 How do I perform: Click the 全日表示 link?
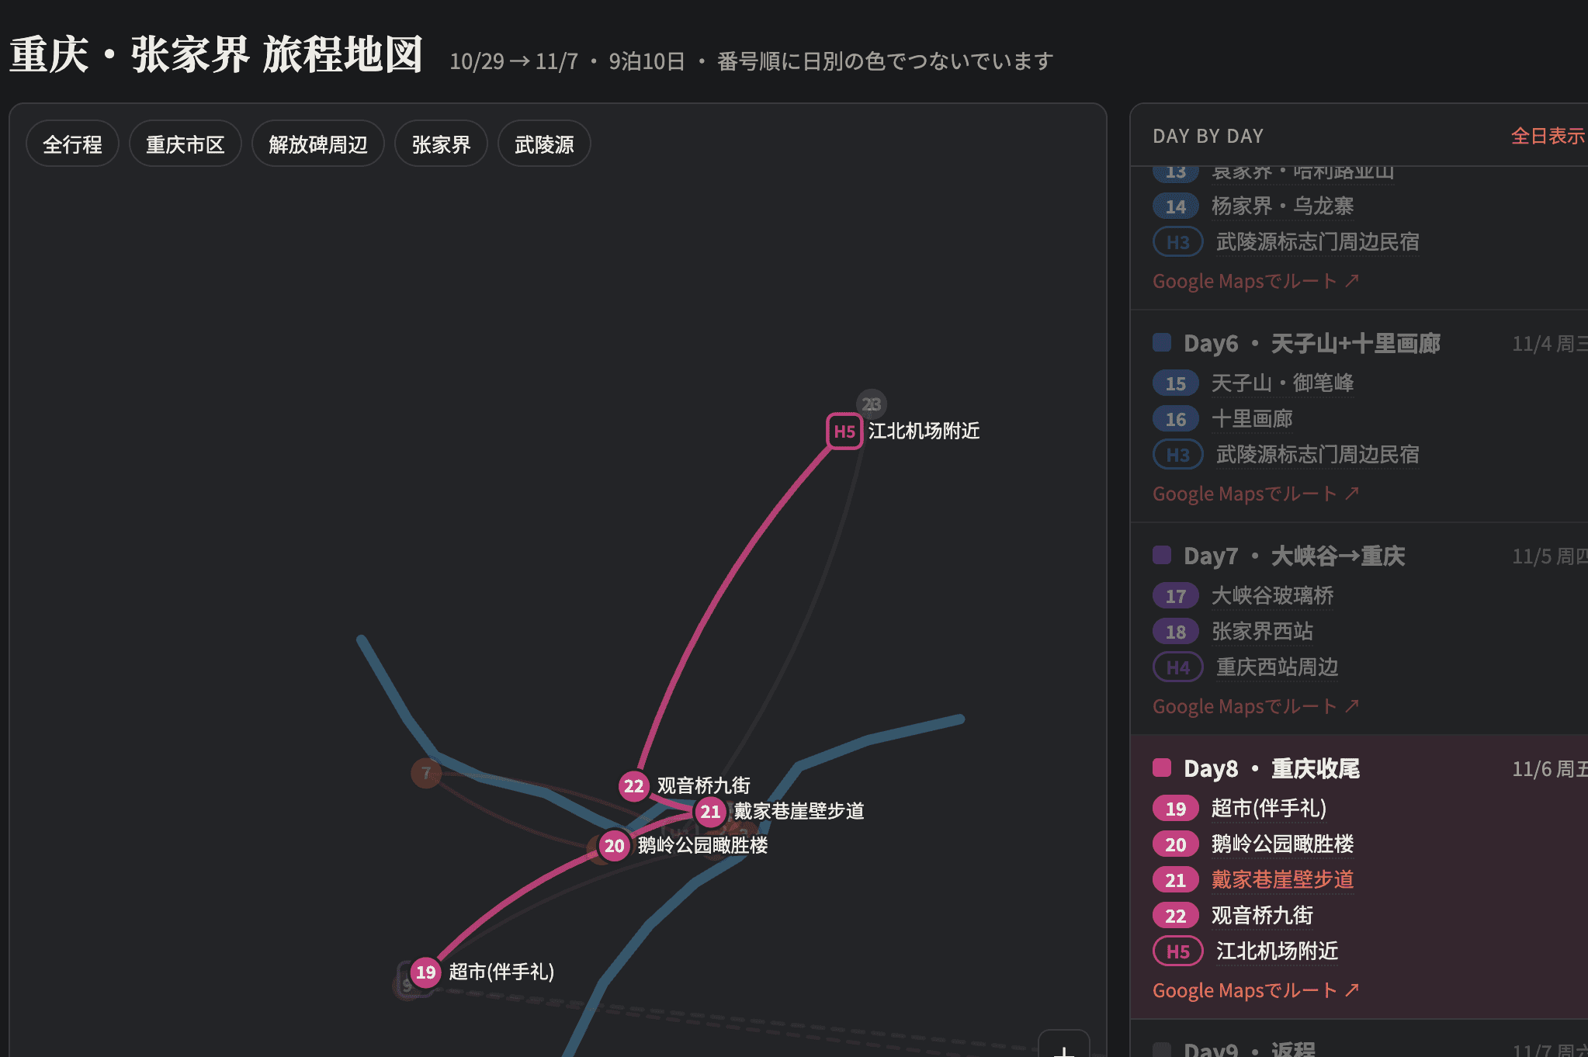tap(1547, 136)
